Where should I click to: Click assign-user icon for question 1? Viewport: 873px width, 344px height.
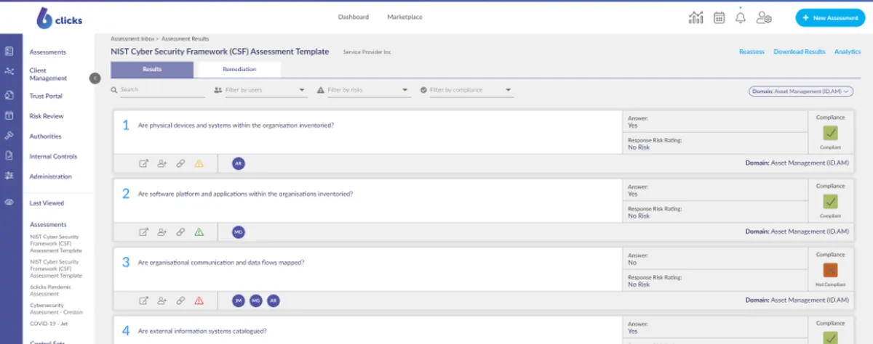[162, 163]
